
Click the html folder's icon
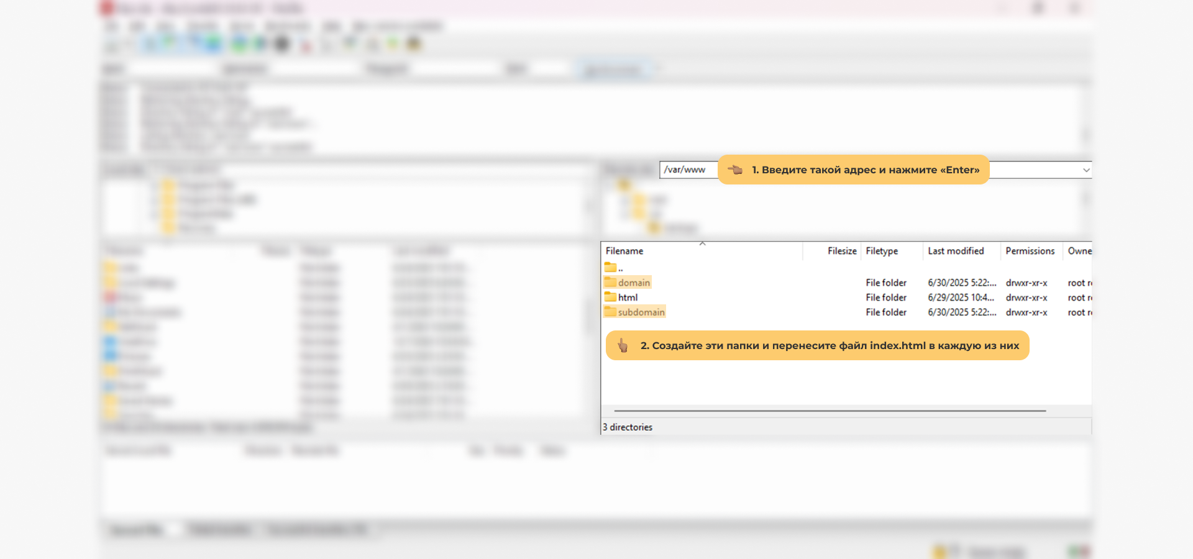click(x=610, y=298)
